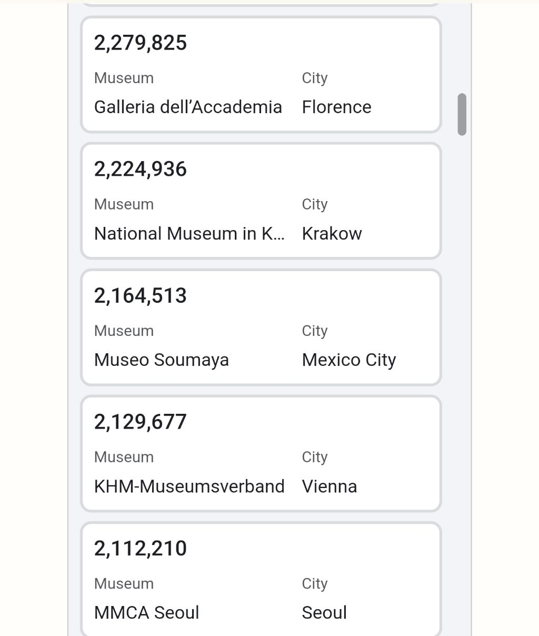Click Galleria dell'Accademia museum name
The width and height of the screenshot is (539, 636).
[x=188, y=107]
